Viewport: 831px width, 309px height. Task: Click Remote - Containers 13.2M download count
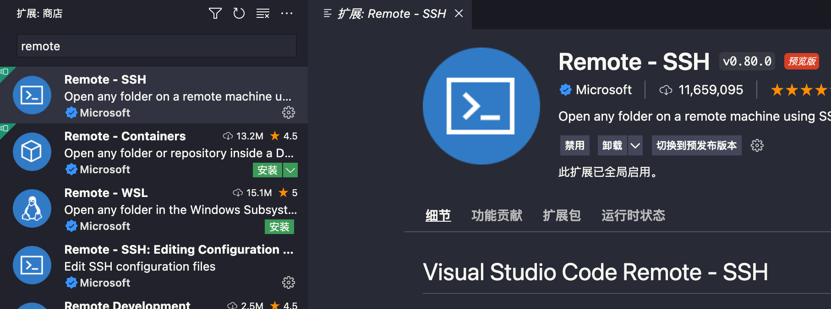[x=243, y=136]
